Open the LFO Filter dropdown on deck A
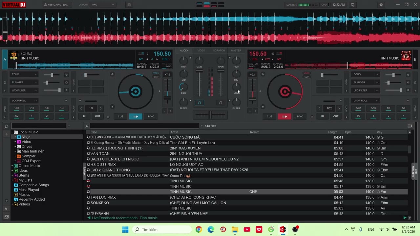The height and width of the screenshot is (236, 420). pos(24,90)
